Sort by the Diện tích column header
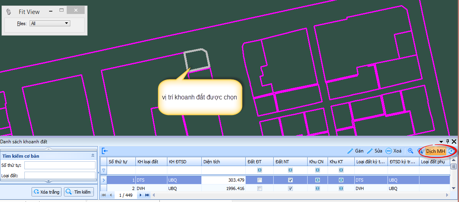This screenshot has width=459, height=202. pyautogui.click(x=223, y=162)
